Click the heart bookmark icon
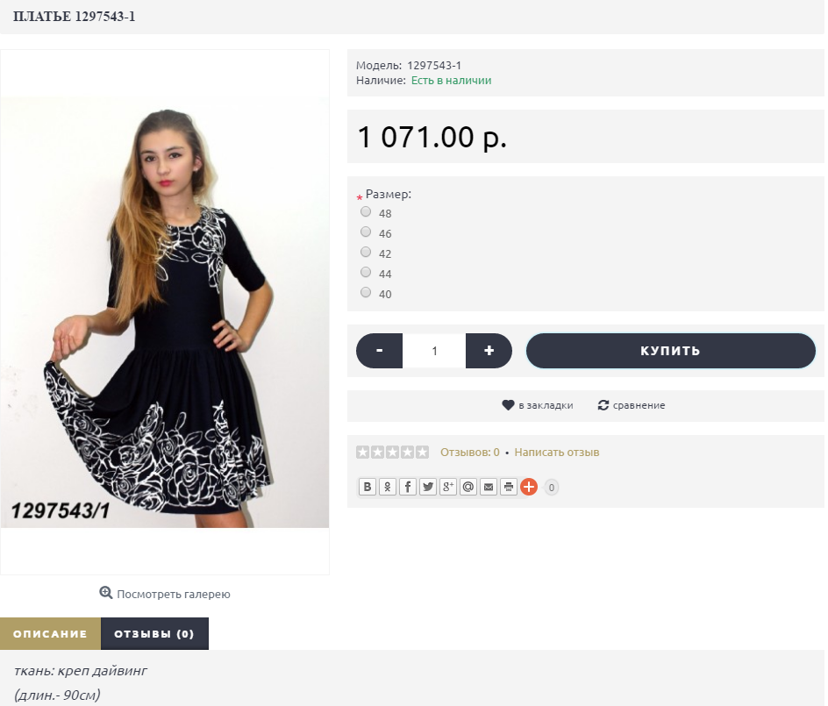The image size is (828, 706). coord(508,405)
